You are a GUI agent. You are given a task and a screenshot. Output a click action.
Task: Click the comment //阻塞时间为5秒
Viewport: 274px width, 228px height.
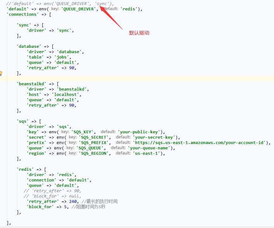coord(88,207)
